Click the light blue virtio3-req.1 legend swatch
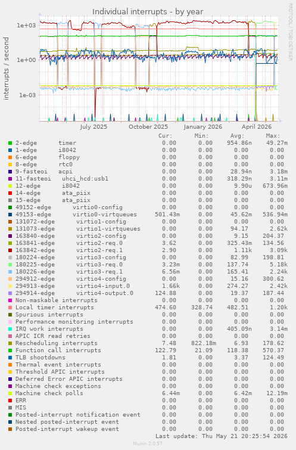 pyautogui.click(x=10, y=272)
